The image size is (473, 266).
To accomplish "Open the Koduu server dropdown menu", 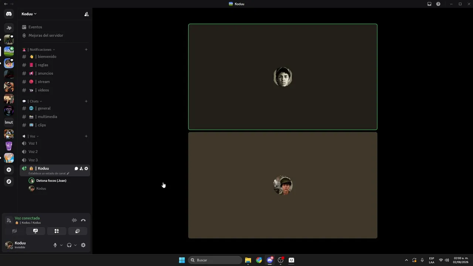I will tap(29, 14).
